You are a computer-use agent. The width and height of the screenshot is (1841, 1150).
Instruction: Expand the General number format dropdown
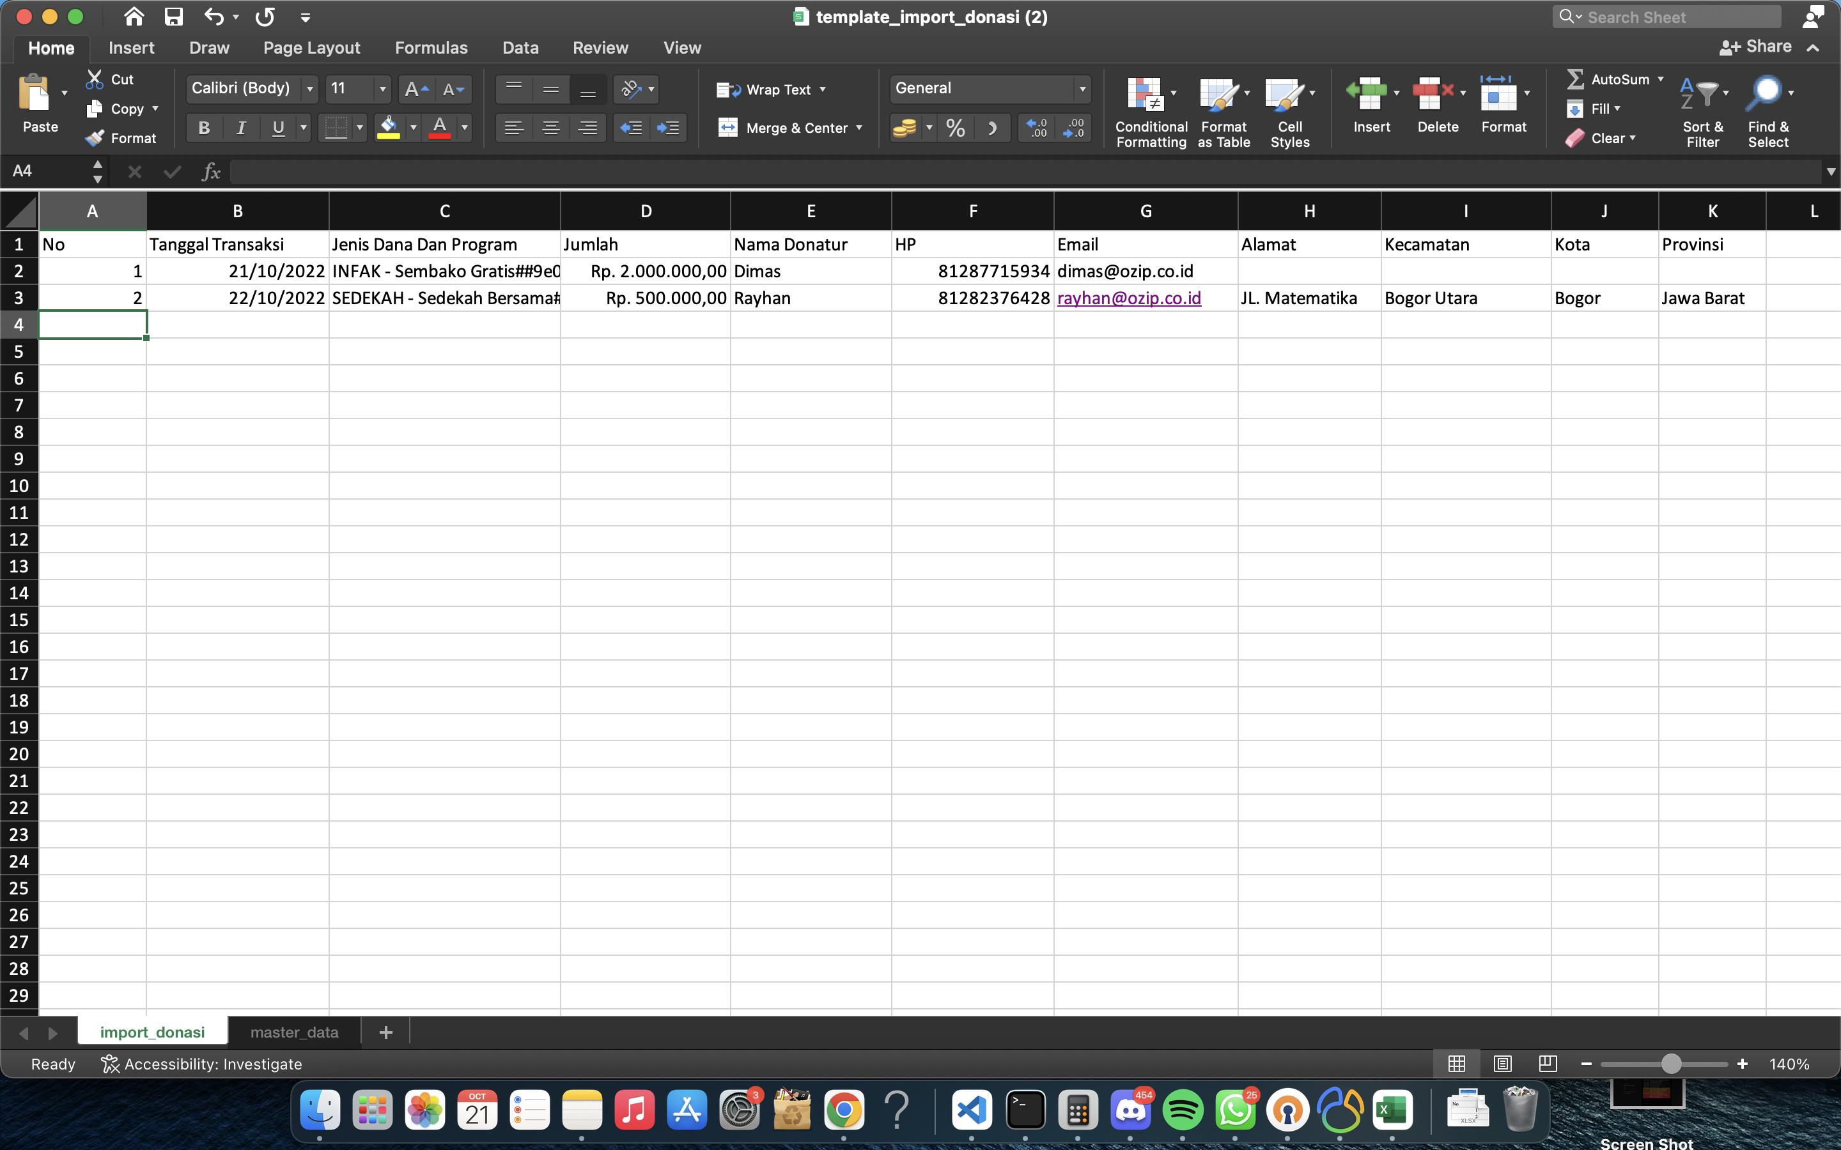1082,89
